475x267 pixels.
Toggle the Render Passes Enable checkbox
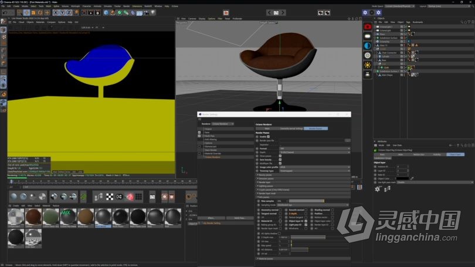[269, 137]
